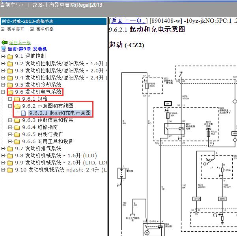Click the 菜单折叠 list icon
The height and width of the screenshot is (236, 237).
pos(32,29)
